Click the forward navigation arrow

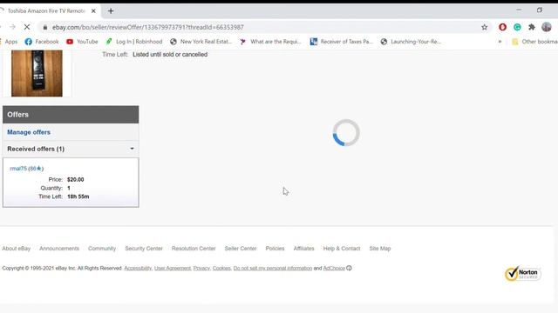12,27
